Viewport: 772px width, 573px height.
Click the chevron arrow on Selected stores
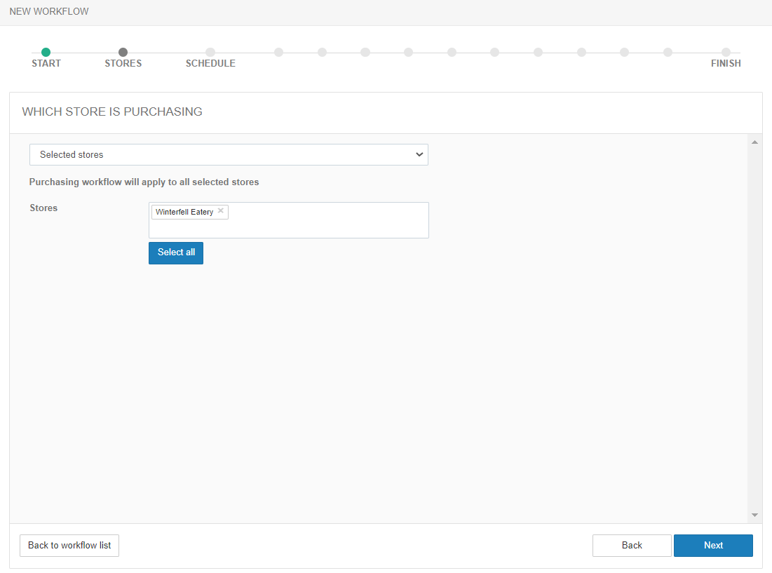point(419,154)
